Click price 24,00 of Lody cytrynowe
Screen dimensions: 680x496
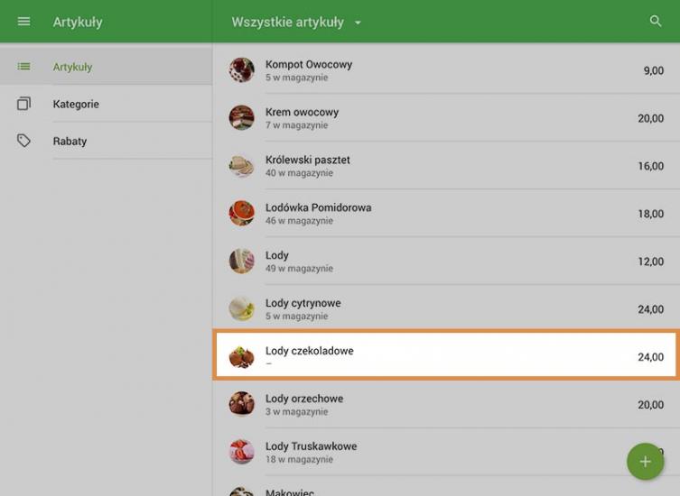[650, 309]
